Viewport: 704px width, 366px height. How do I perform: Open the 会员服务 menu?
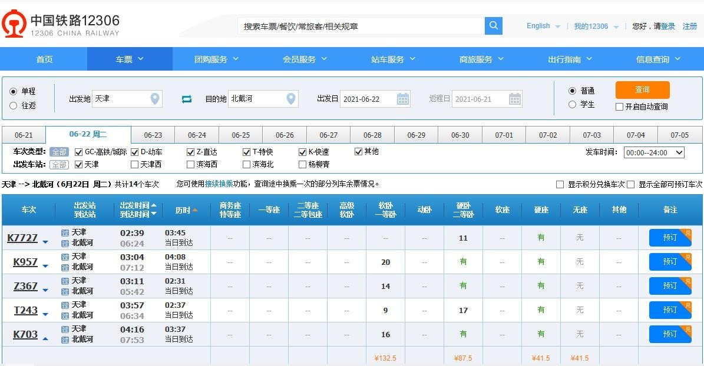(x=305, y=59)
